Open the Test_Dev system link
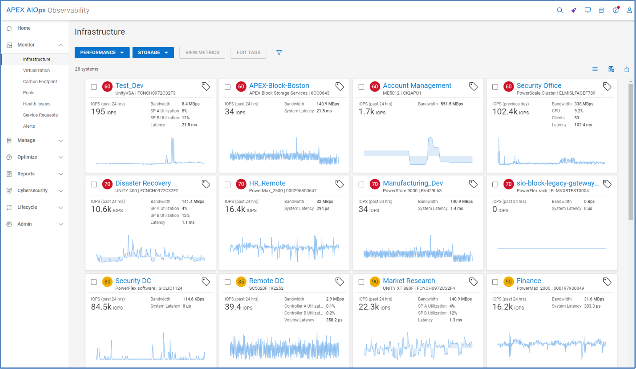Screen dimensions: 636x369 click(x=130, y=86)
